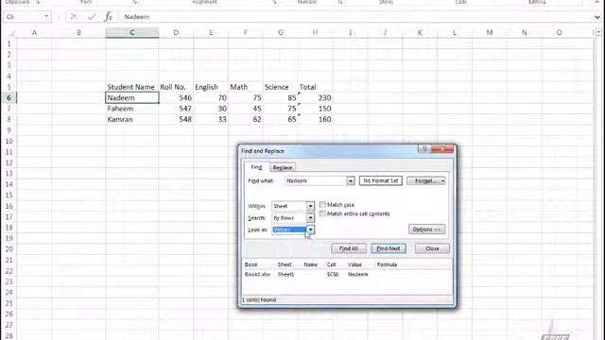
Task: Click the cell with roll number 546
Action: (176, 98)
